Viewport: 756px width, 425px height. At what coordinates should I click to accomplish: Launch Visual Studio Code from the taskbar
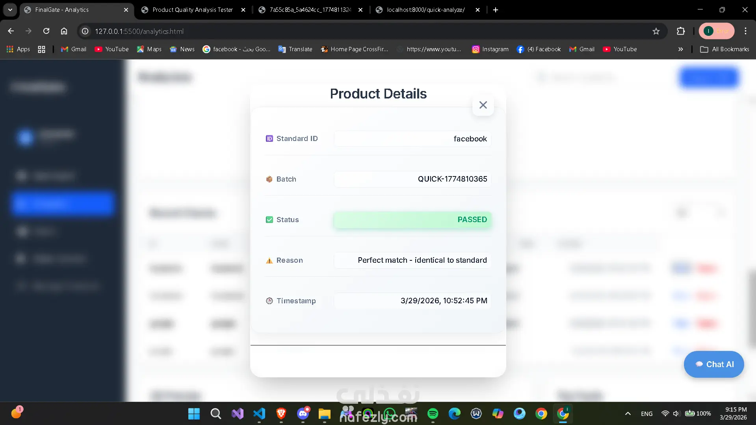(259, 414)
